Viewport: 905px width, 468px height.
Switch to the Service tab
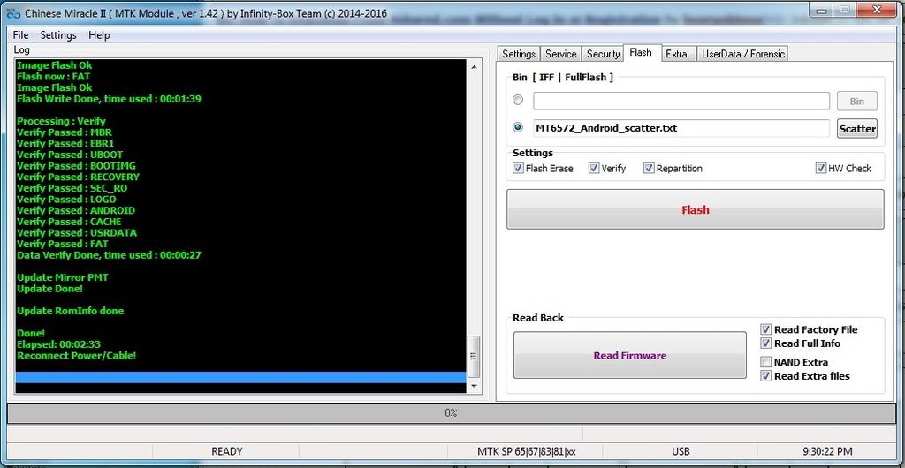pos(560,54)
